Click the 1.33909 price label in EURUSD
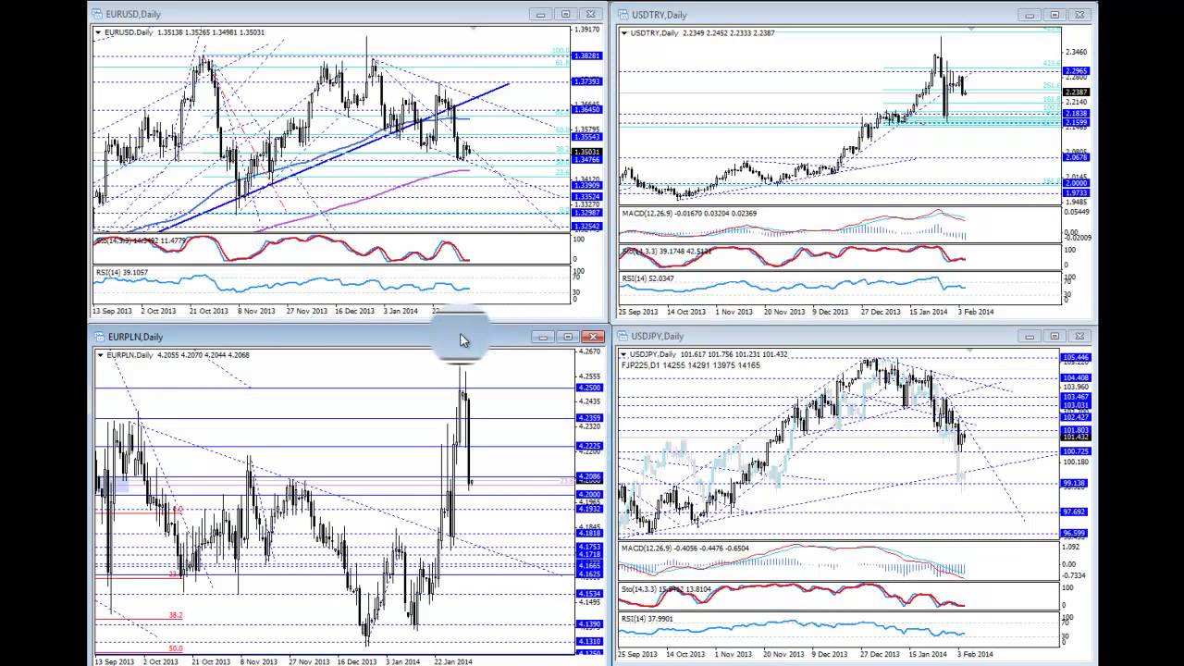Viewport: 1184px width, 666px height. coord(587,185)
